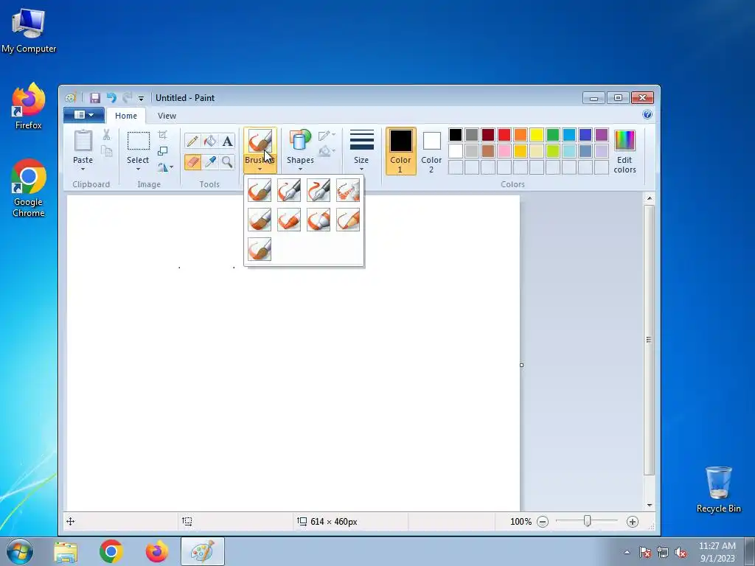Click the Recycle Bin desktop icon
This screenshot has height=566, width=755.
coord(718,489)
